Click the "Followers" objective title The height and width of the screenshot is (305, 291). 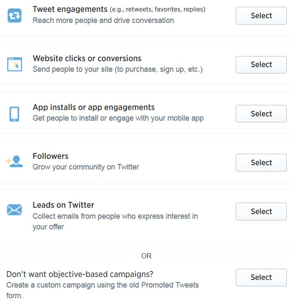pyautogui.click(x=50, y=156)
